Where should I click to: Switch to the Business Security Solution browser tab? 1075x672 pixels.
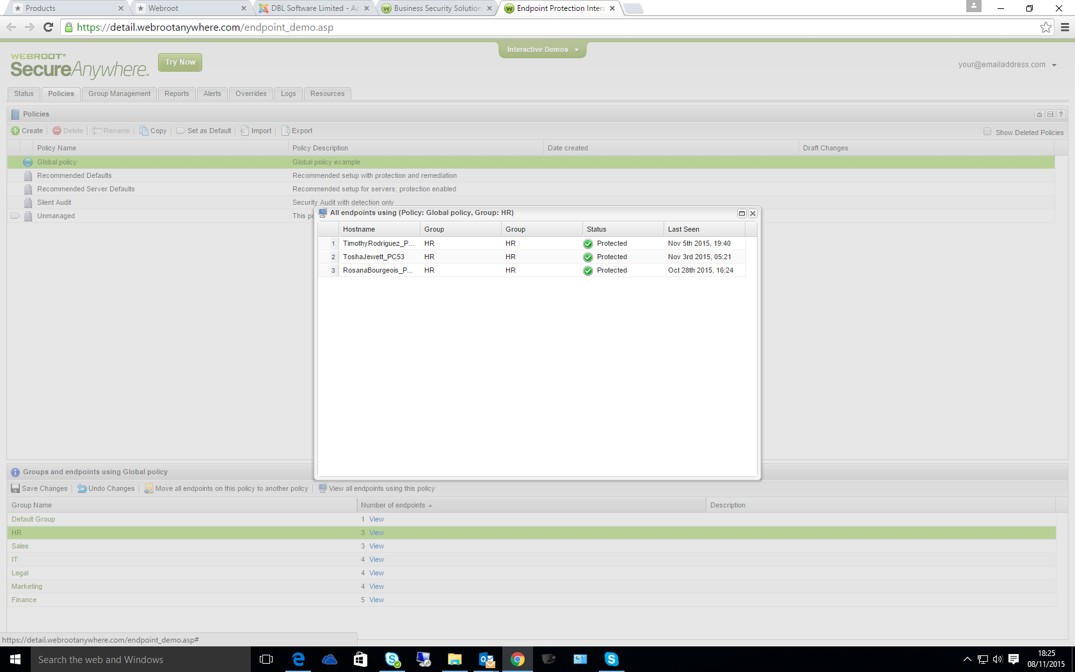pos(438,8)
